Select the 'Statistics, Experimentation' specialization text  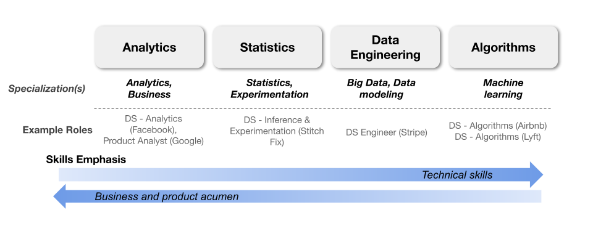pos(270,88)
